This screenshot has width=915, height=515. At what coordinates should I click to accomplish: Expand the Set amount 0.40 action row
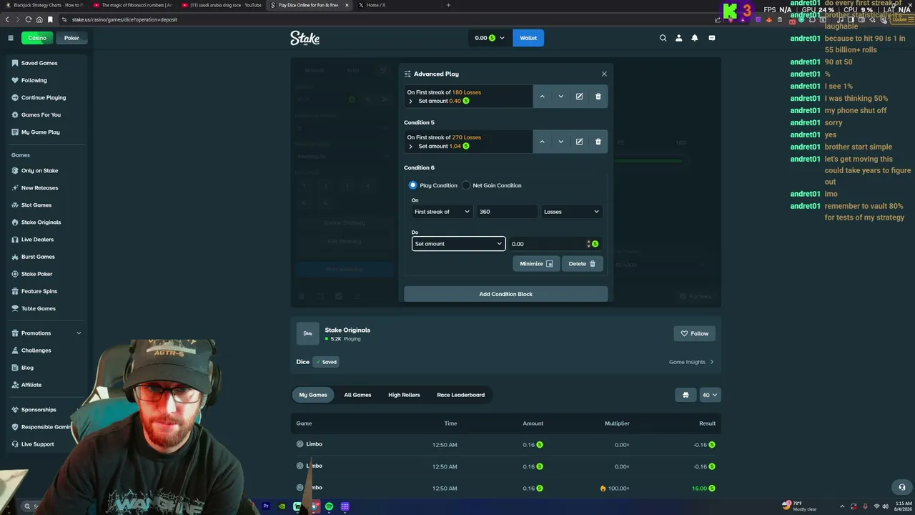click(x=410, y=102)
